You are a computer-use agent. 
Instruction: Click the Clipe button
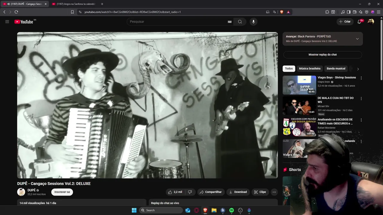[260, 192]
